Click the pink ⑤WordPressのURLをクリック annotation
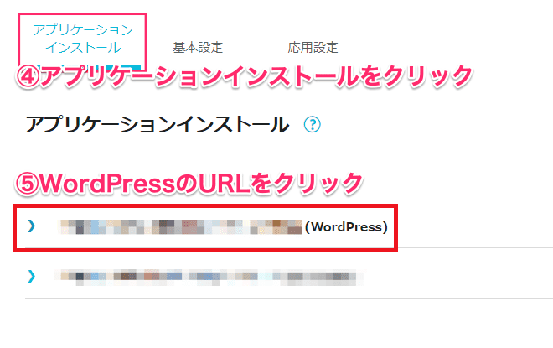 (189, 184)
